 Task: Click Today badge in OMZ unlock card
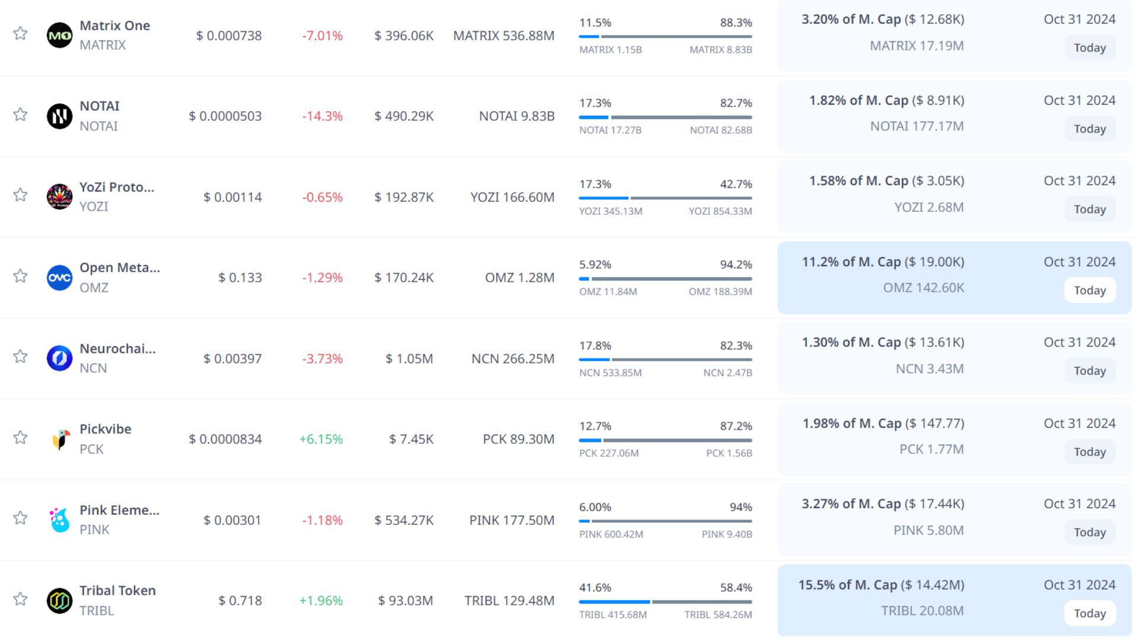point(1090,291)
